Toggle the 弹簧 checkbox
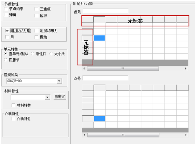 [x=6, y=15]
